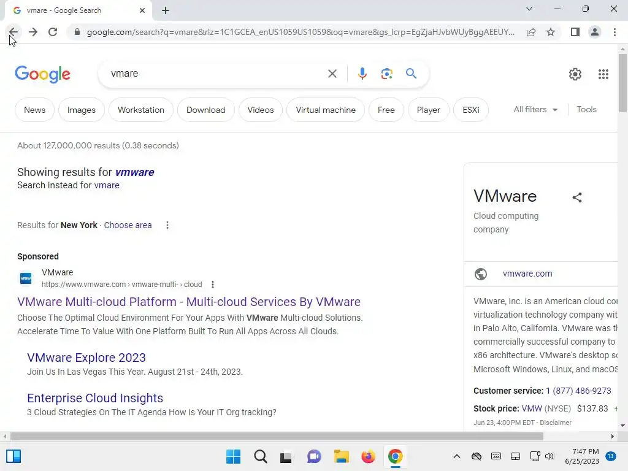Image resolution: width=628 pixels, height=471 pixels.
Task: Click inside the vmare search field
Action: (216, 74)
